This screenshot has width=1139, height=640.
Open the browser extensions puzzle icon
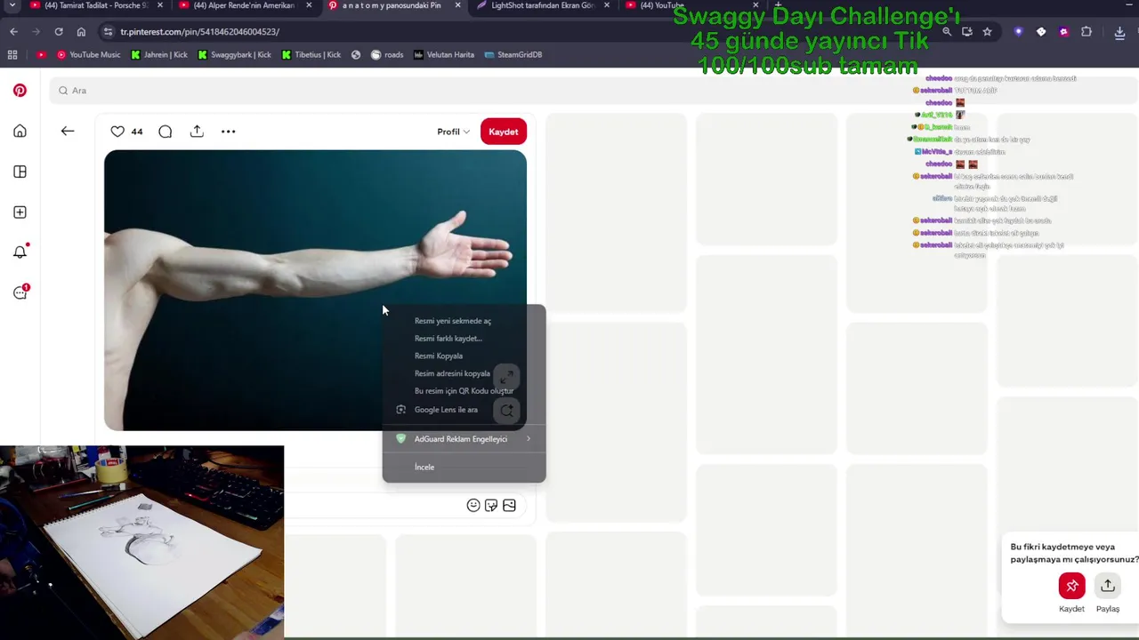pyautogui.click(x=1086, y=32)
